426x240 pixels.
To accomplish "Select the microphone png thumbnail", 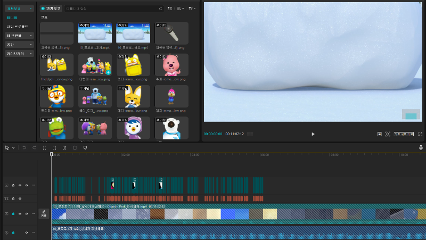I will pos(171,33).
